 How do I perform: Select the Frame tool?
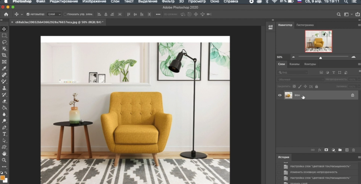pyautogui.click(x=4, y=62)
